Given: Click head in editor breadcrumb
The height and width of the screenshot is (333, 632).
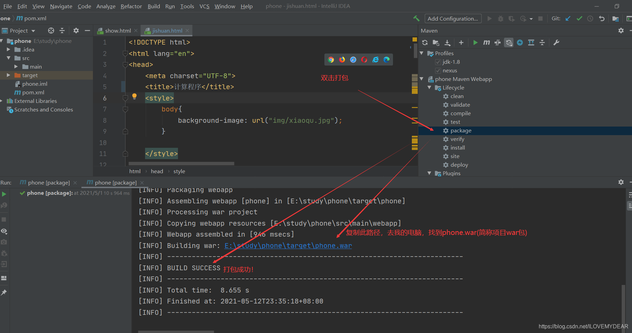Looking at the screenshot, I should 157,171.
